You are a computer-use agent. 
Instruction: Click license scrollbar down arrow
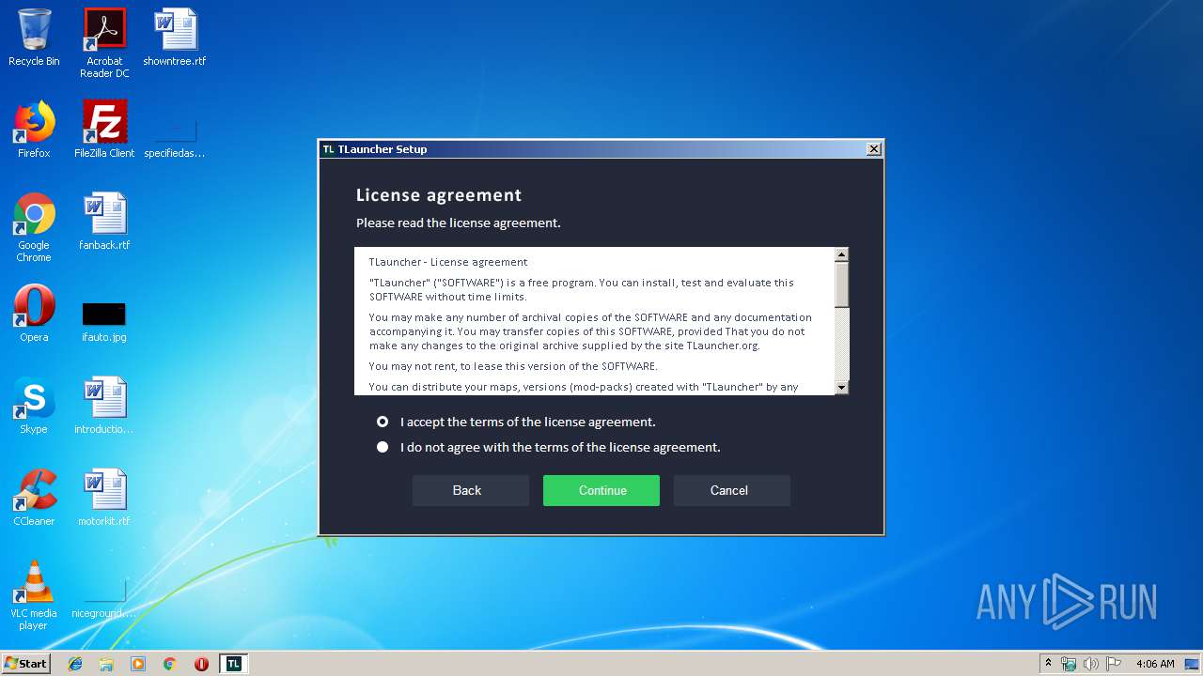point(841,387)
